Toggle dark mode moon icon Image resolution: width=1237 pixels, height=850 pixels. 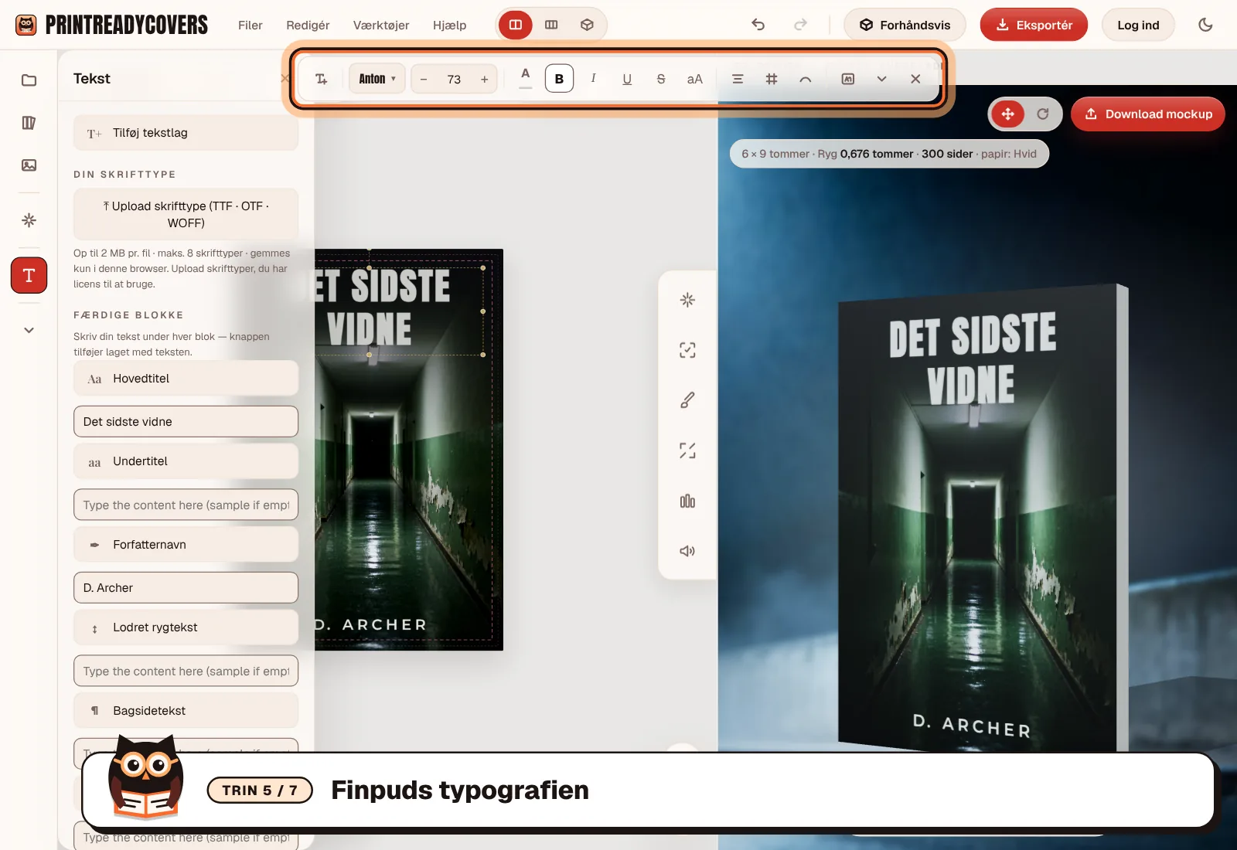1205,25
